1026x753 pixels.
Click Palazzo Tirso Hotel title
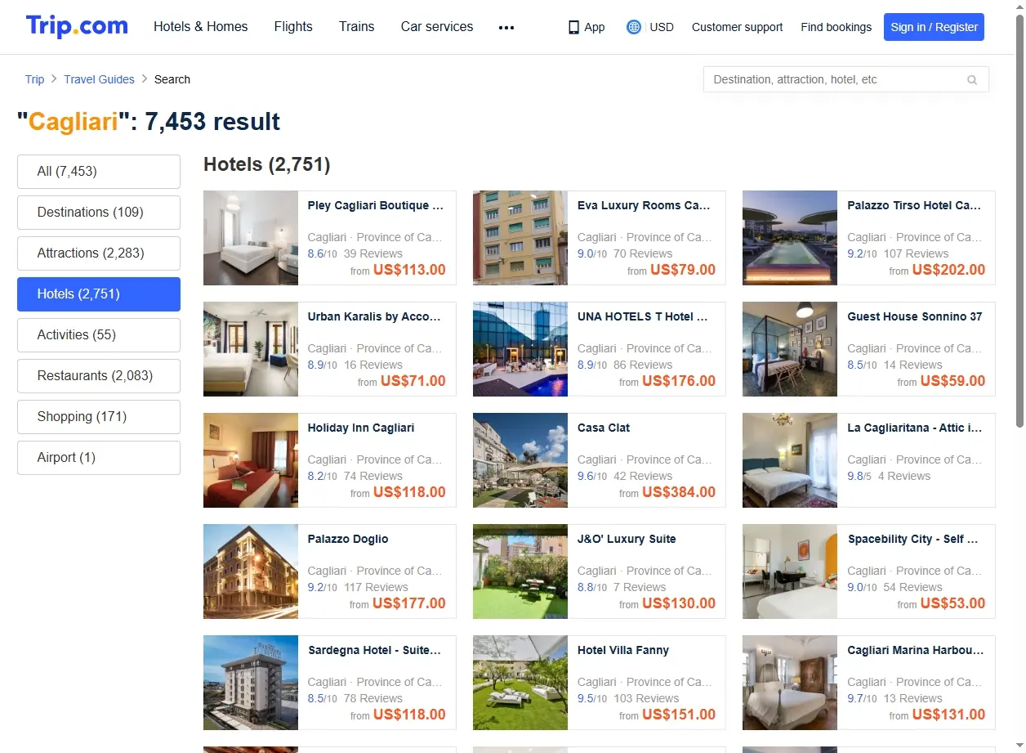pos(914,205)
